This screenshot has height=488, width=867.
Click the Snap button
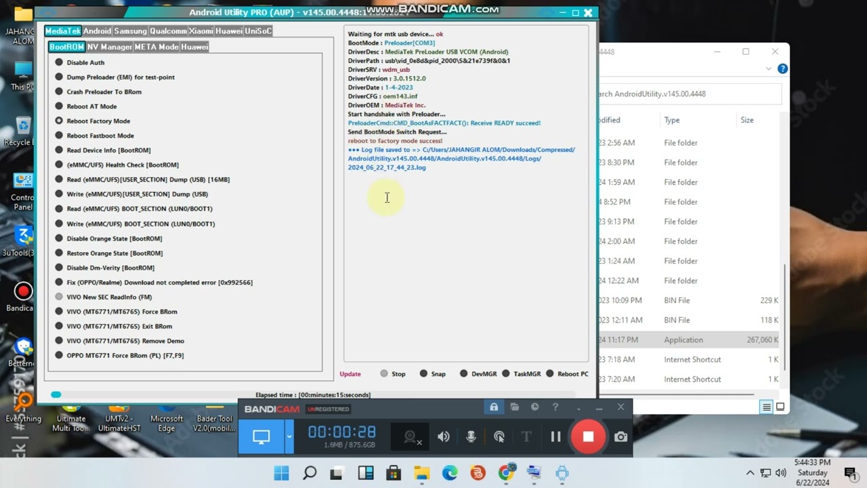pyautogui.click(x=433, y=374)
